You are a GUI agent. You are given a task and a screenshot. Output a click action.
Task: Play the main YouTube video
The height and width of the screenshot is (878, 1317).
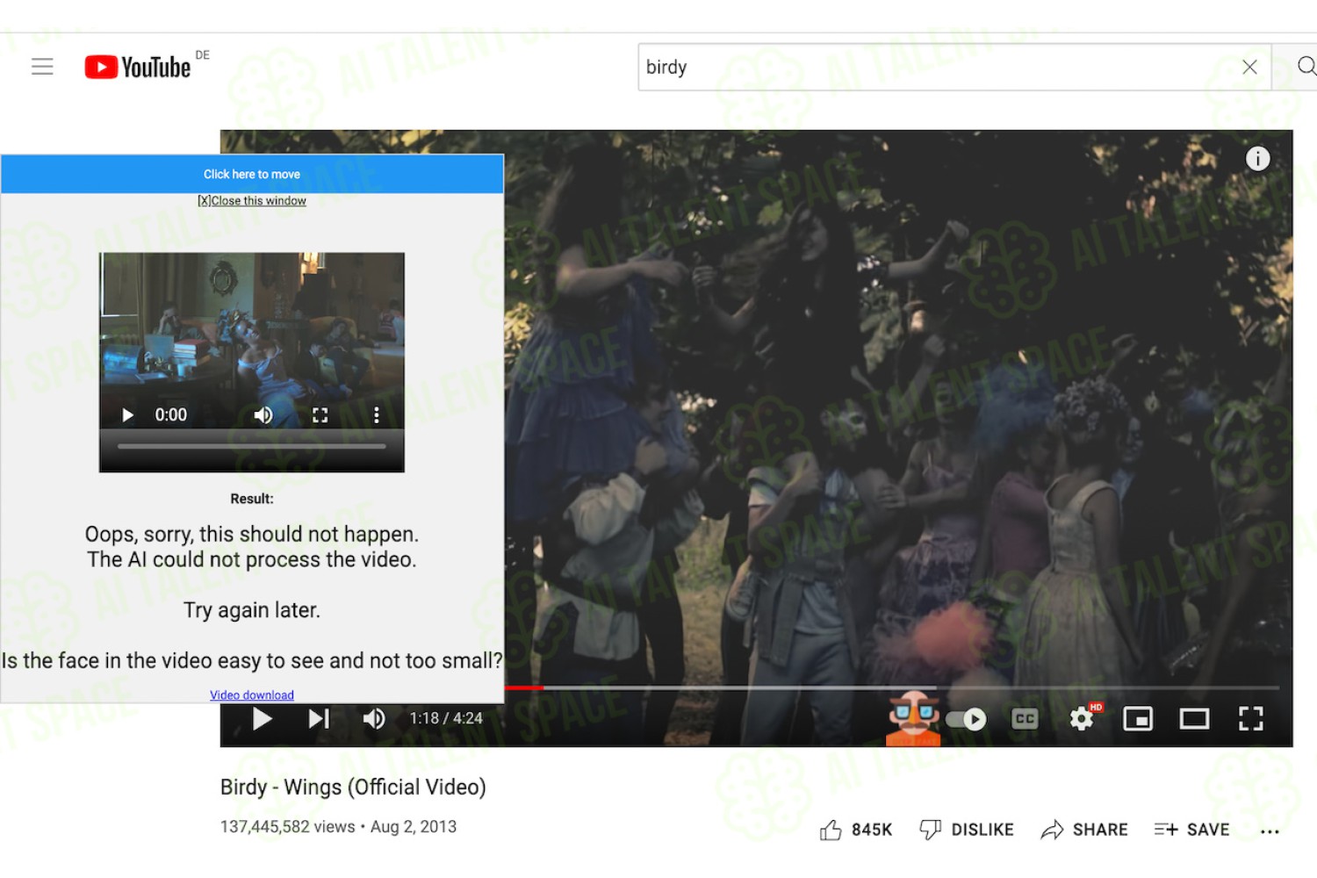point(262,719)
